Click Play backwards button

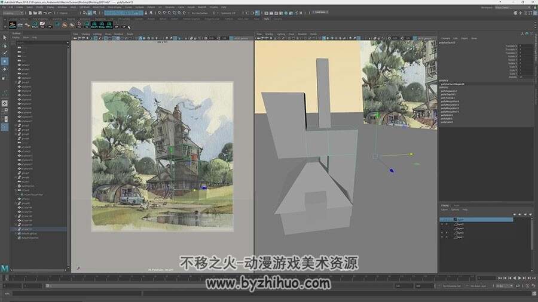(x=514, y=278)
